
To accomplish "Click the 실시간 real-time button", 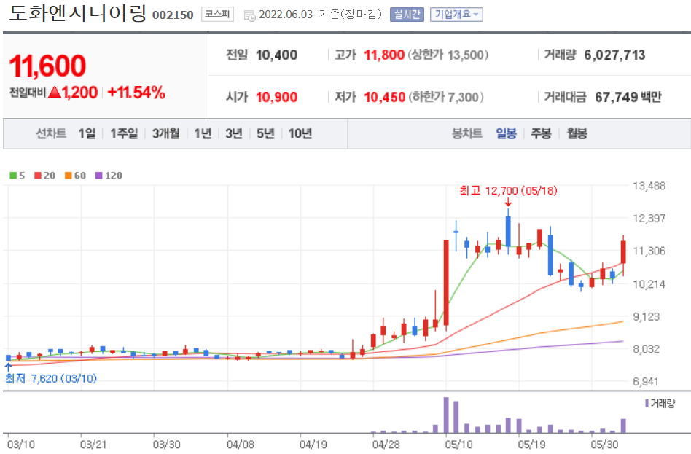I will tap(407, 15).
